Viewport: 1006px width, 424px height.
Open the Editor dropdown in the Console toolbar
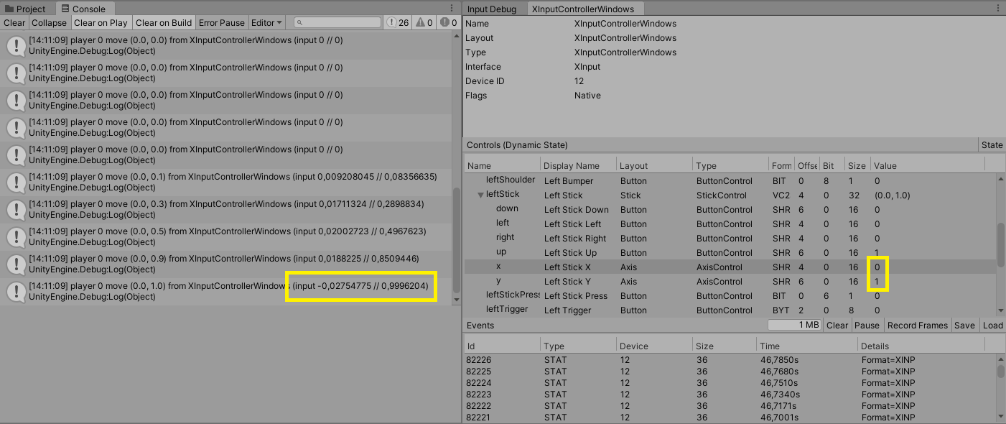tap(266, 22)
